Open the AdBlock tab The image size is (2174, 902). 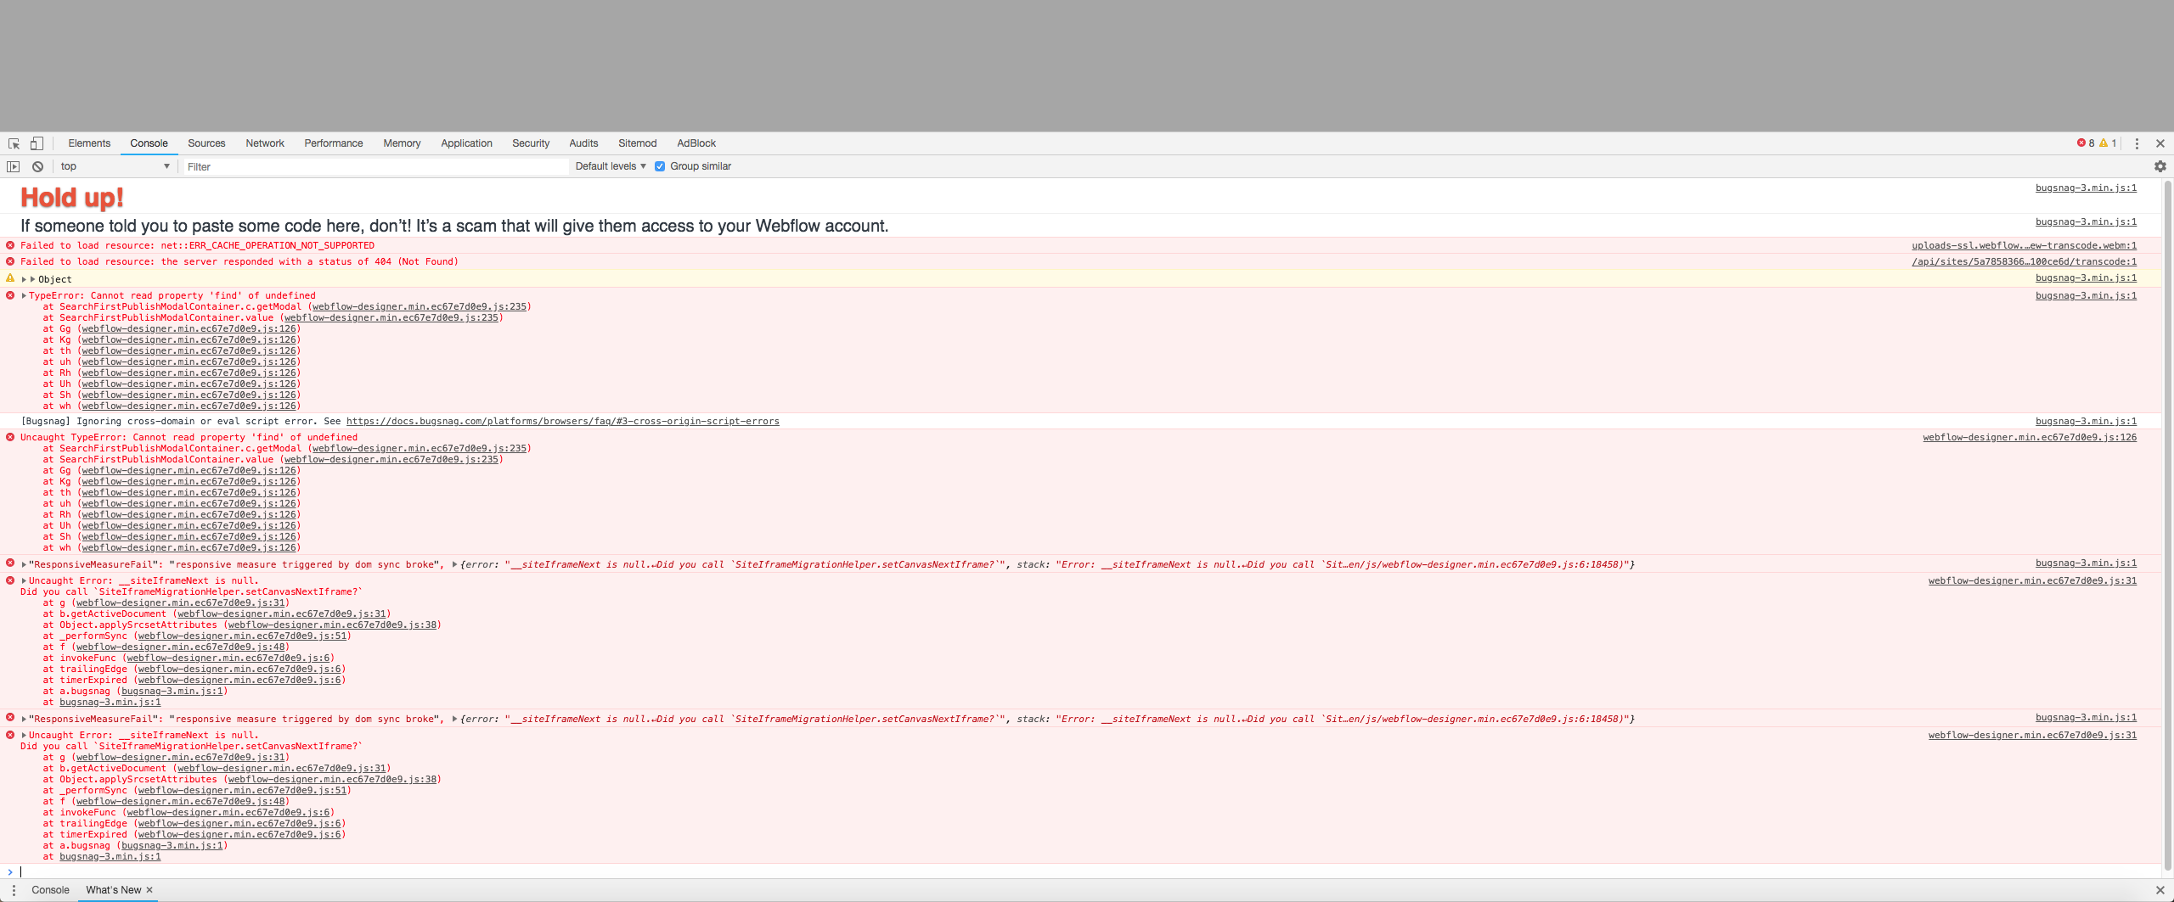tap(696, 143)
